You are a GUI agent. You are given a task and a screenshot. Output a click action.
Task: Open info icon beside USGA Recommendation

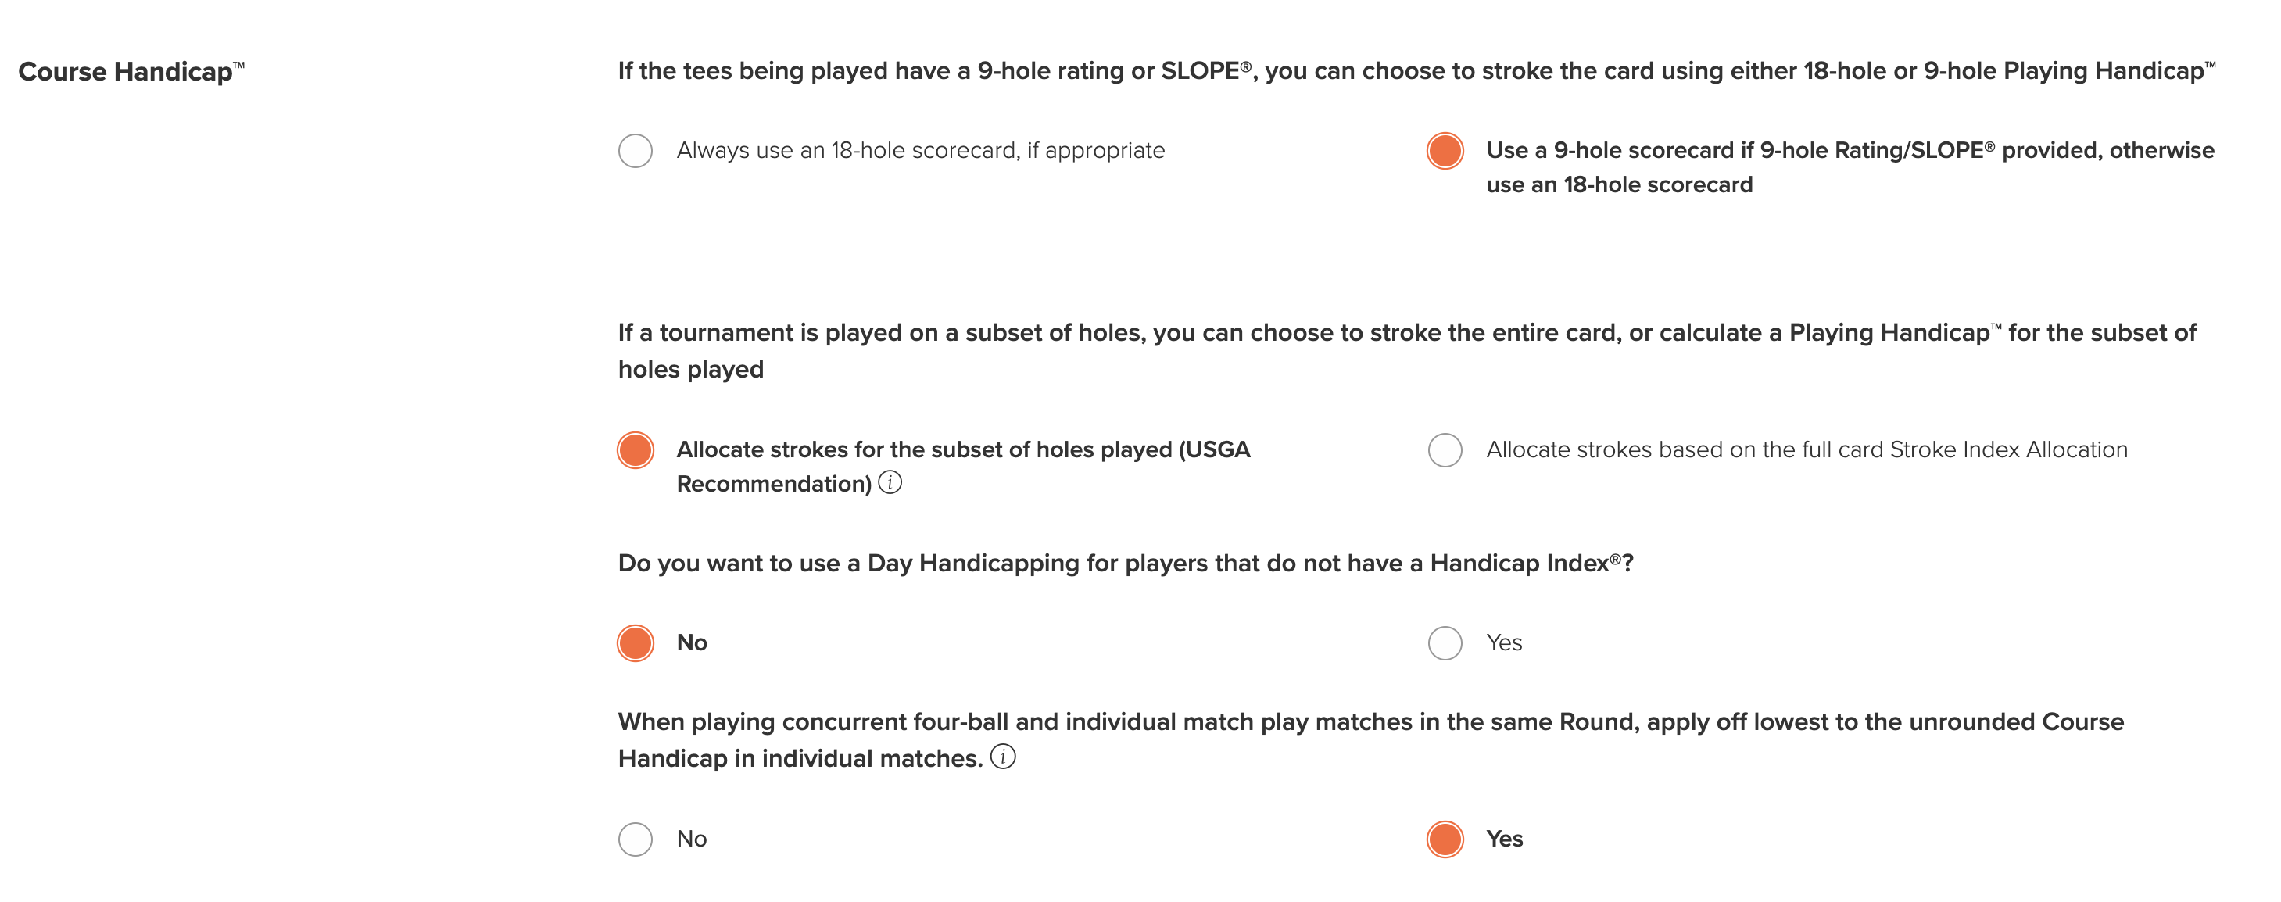click(x=890, y=482)
